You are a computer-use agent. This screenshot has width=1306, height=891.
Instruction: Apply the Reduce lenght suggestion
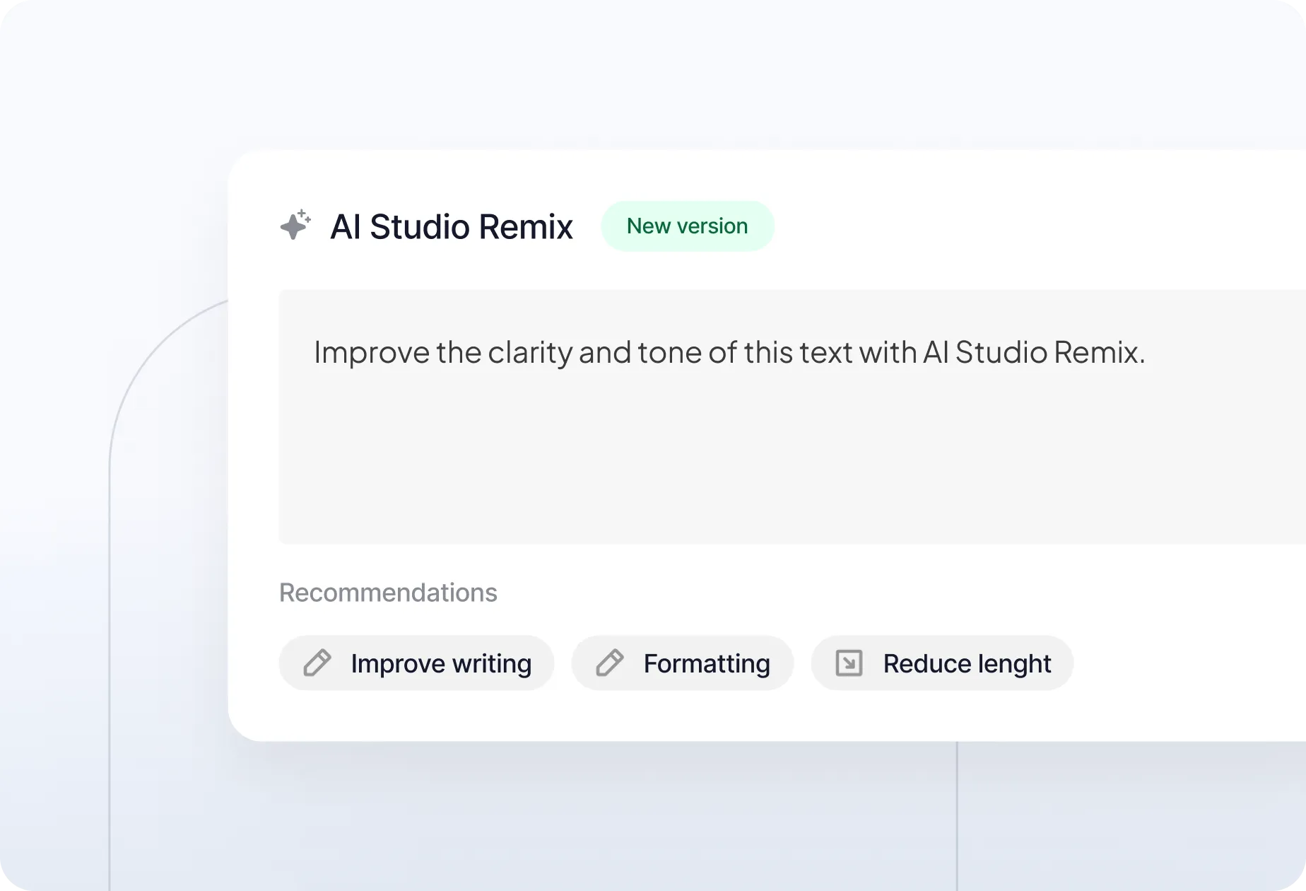pos(942,663)
